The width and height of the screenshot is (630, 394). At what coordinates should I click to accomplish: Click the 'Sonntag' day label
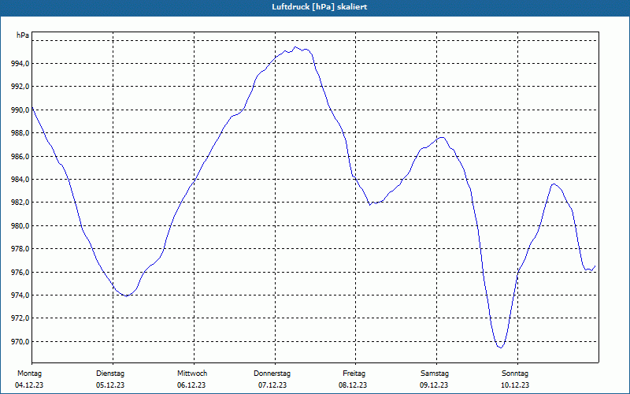(515, 374)
